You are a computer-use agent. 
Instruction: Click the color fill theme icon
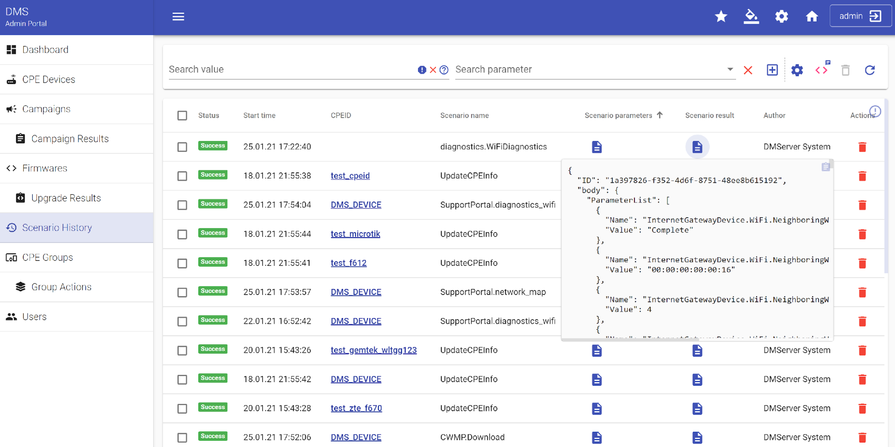point(751,17)
